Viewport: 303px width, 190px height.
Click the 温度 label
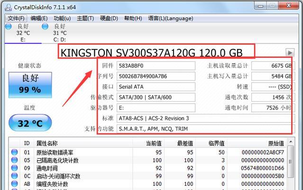click(x=29, y=107)
